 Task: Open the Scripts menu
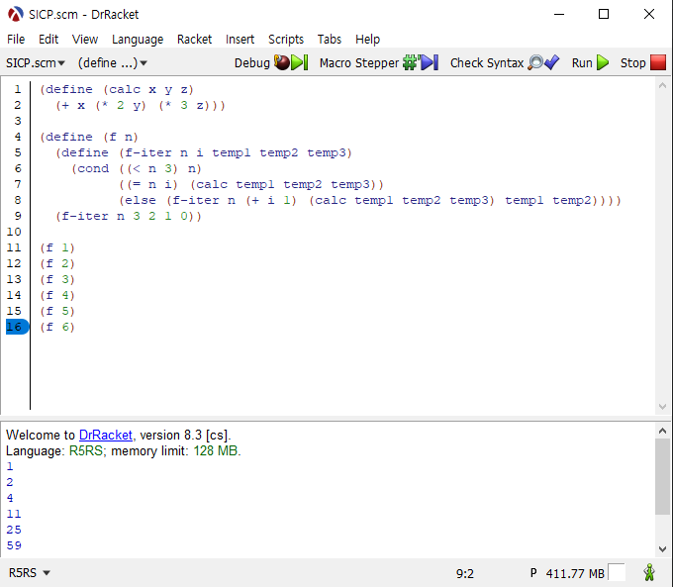286,39
